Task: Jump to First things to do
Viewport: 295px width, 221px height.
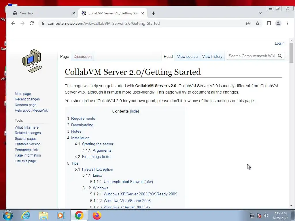Action: [96, 157]
